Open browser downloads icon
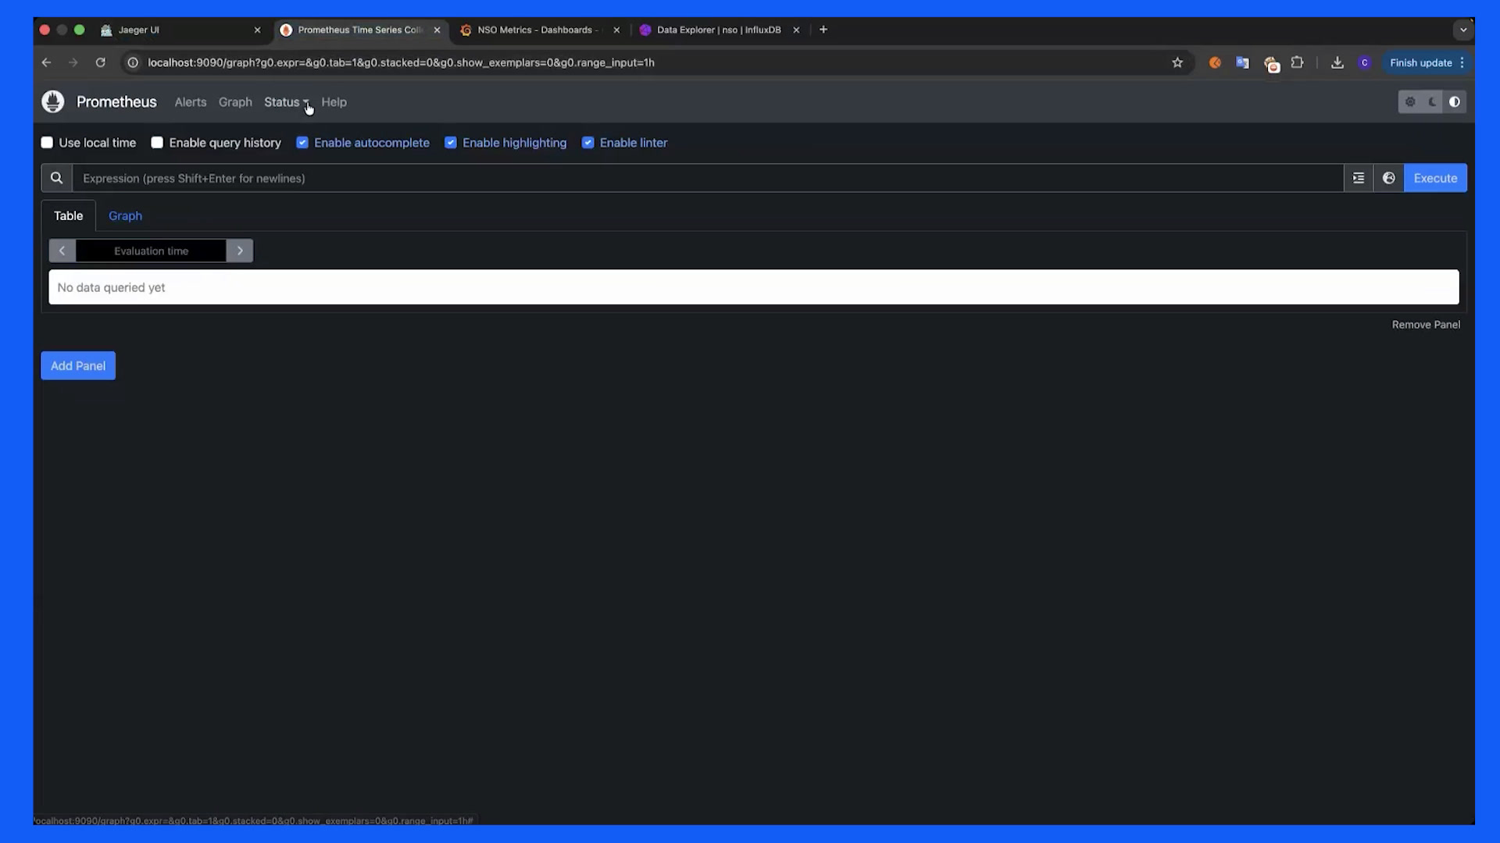Viewport: 1500px width, 843px height. click(x=1337, y=62)
